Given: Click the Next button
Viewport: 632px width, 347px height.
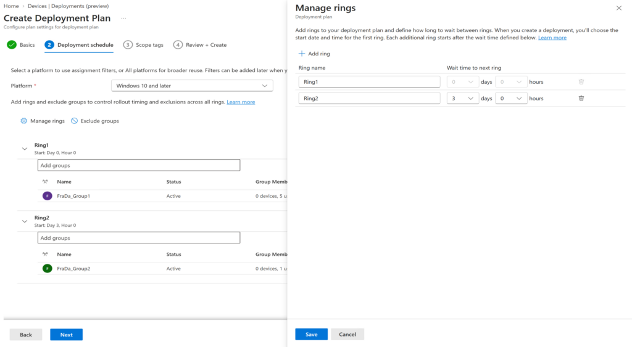Looking at the screenshot, I should 67,335.
